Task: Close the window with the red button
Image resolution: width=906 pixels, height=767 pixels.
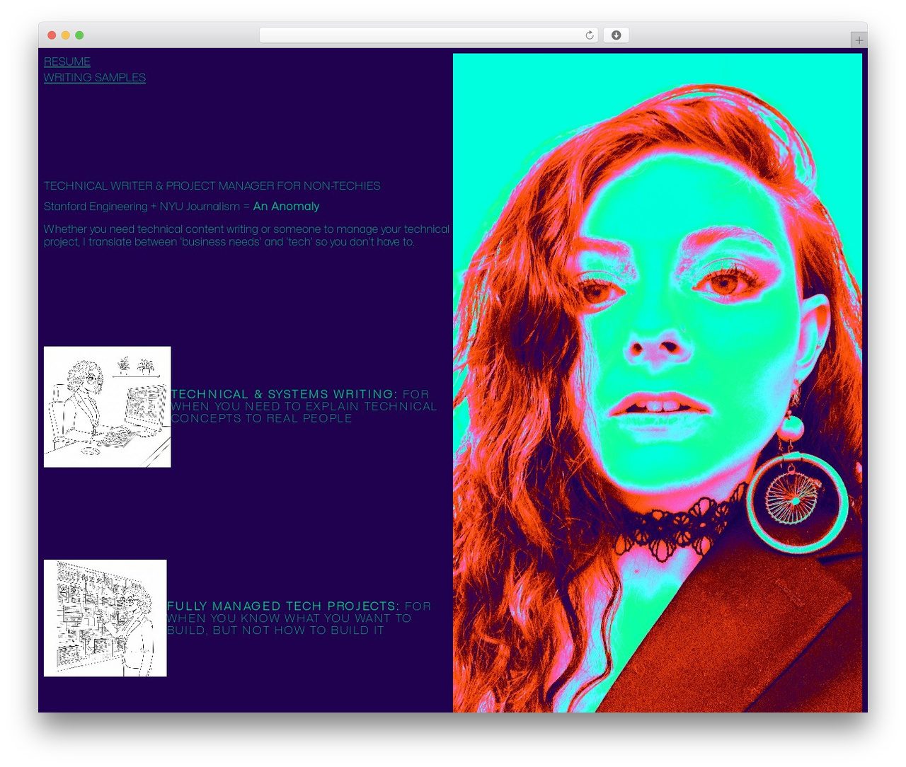Action: coord(52,35)
